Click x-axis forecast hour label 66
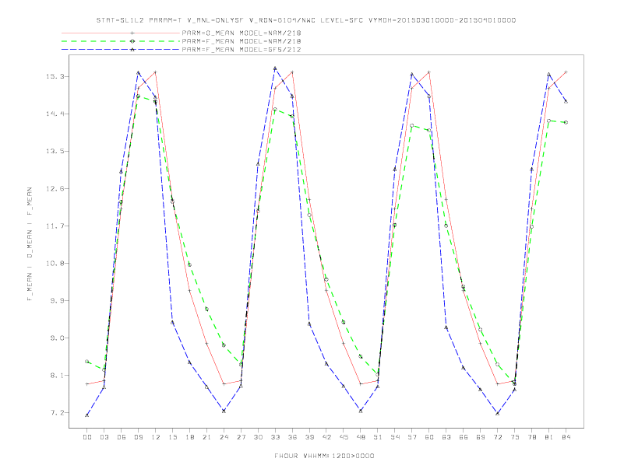 [x=464, y=437]
